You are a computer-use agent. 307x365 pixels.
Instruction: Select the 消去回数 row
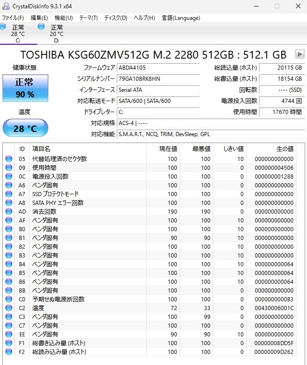tap(150, 211)
